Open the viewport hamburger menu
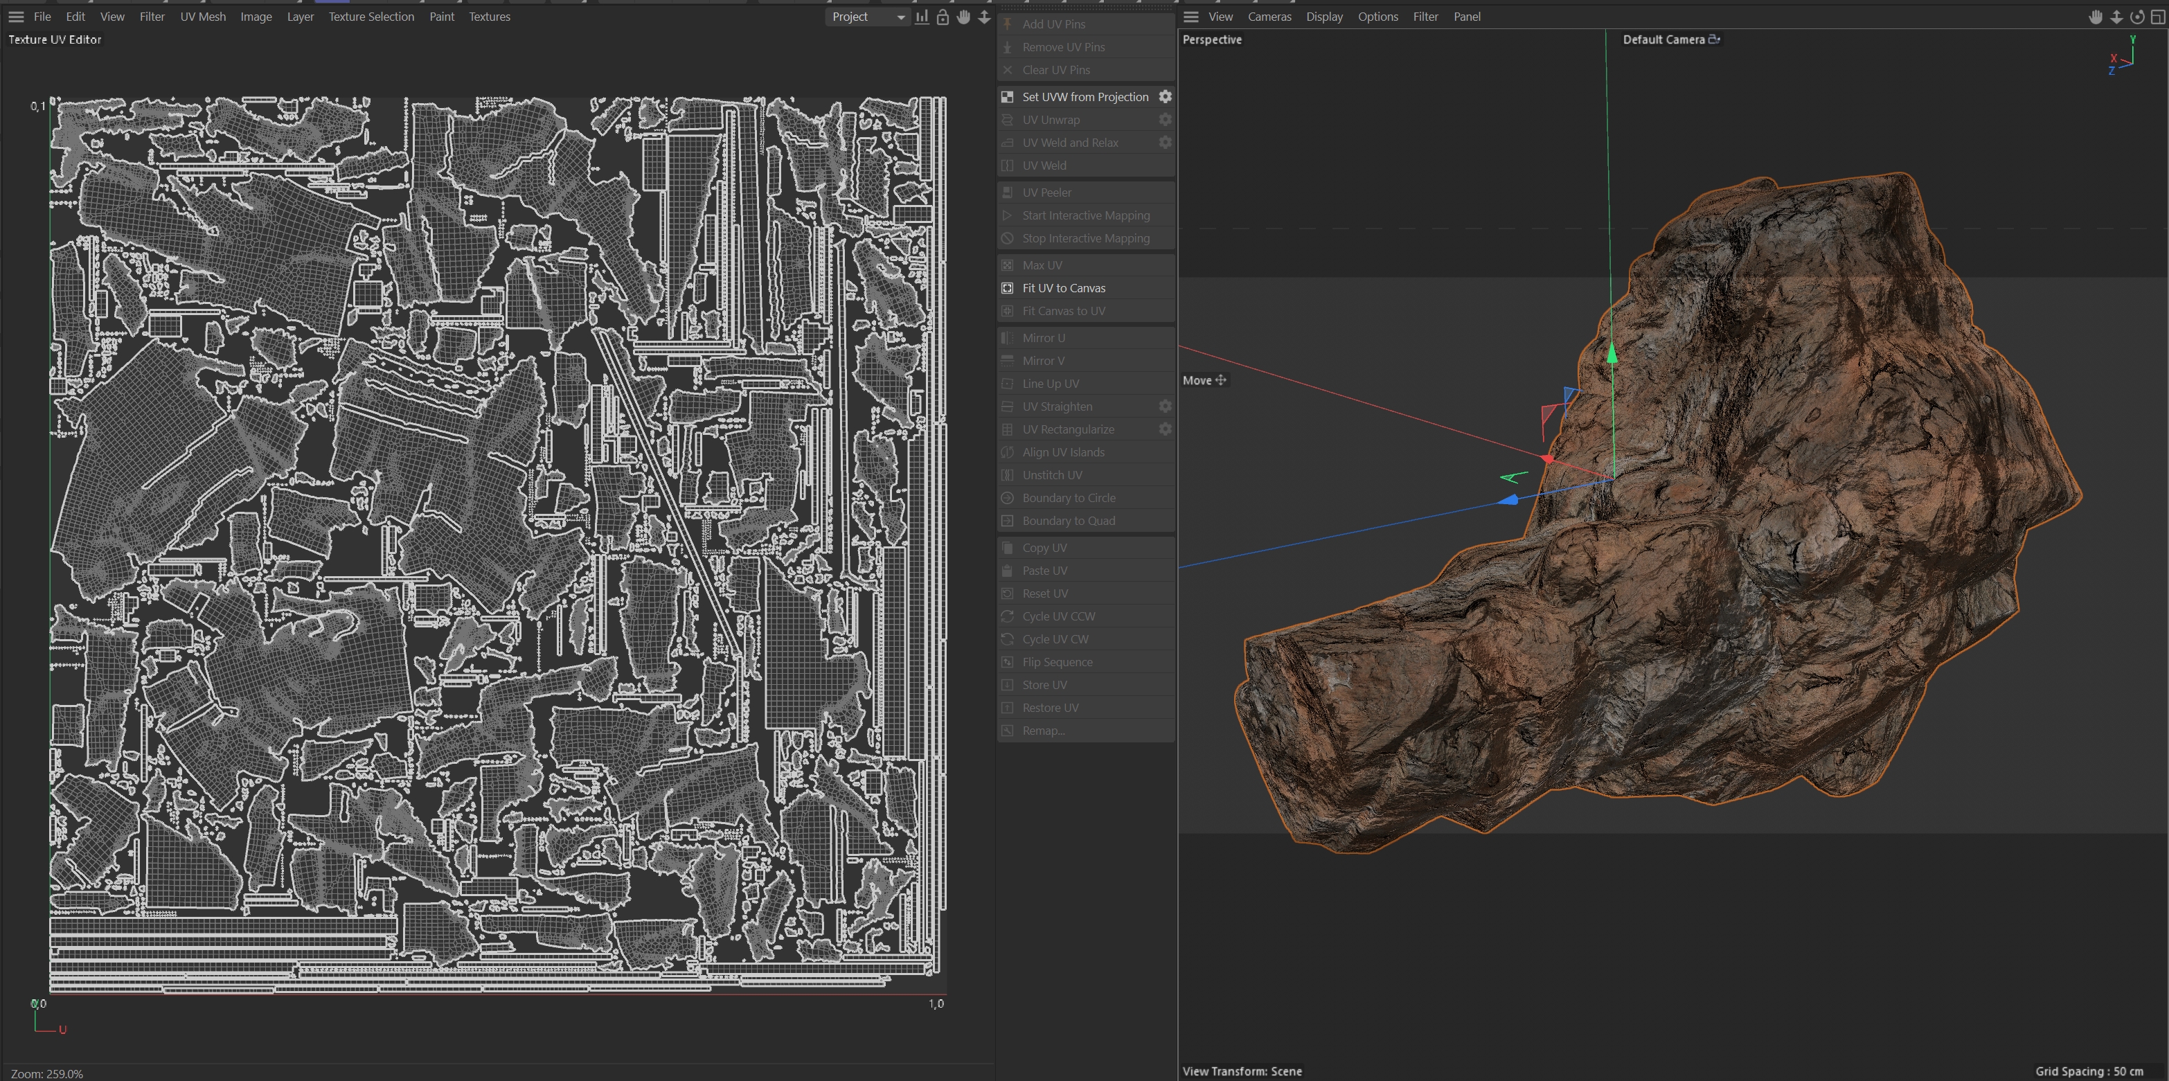2169x1081 pixels. click(1190, 17)
